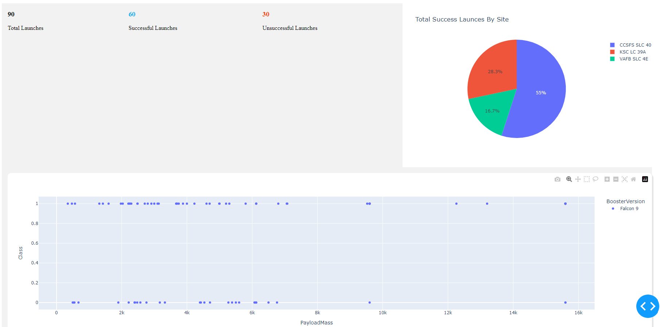Choose the Box Select tool
The height and width of the screenshot is (327, 660).
pyautogui.click(x=587, y=179)
